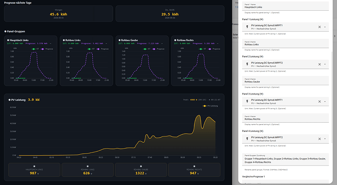Click the Panel 3 Leistung (W) label

pyautogui.click(x=253, y=94)
